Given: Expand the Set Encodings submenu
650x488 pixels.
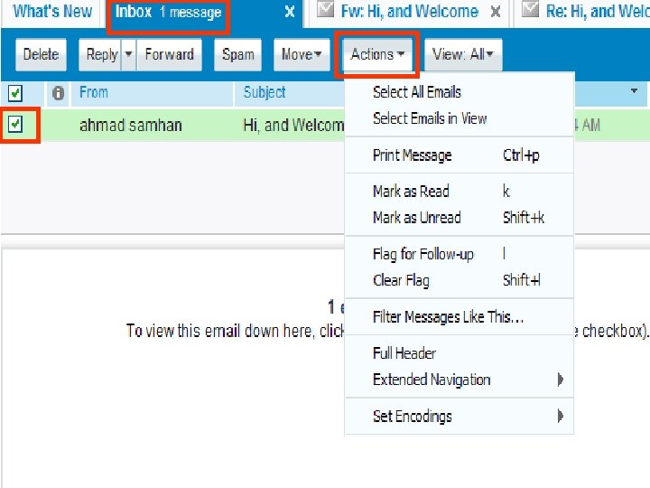Looking at the screenshot, I should [460, 416].
